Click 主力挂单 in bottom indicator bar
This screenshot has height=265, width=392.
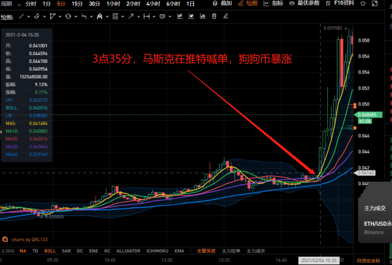[x=231, y=251]
